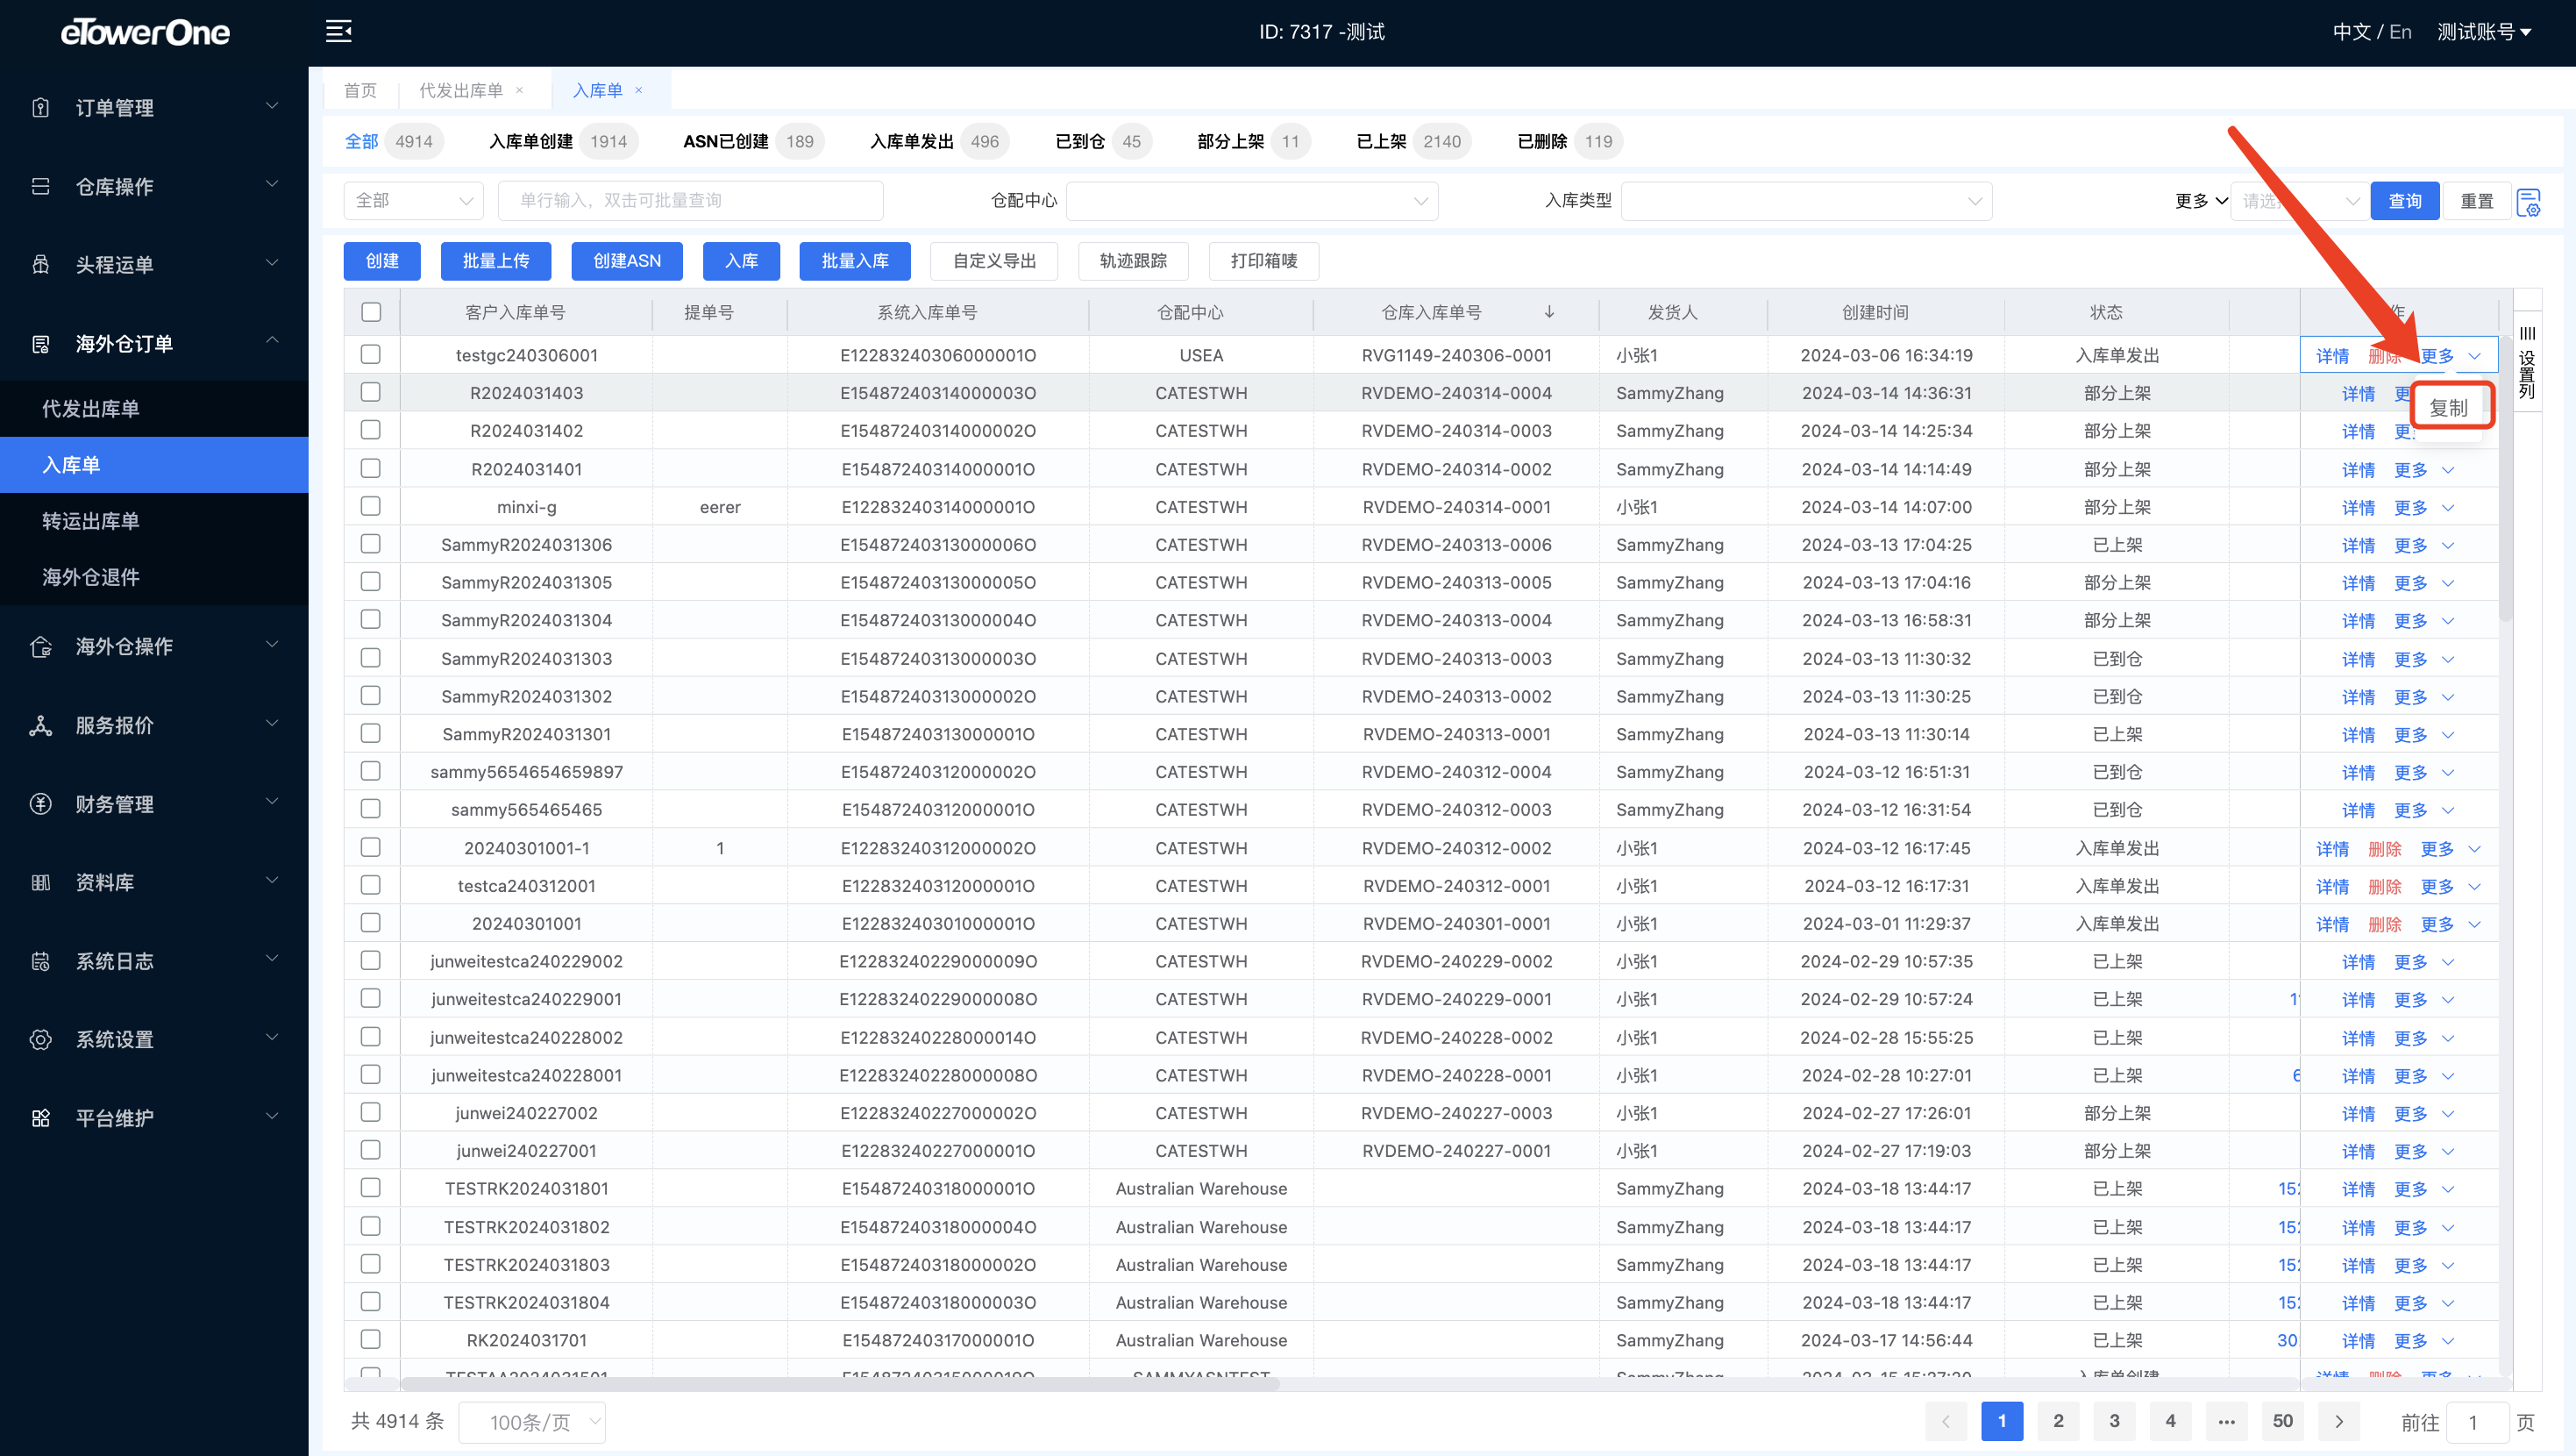The height and width of the screenshot is (1456, 2576).
Task: Check the row R2024031402
Action: (x=371, y=431)
